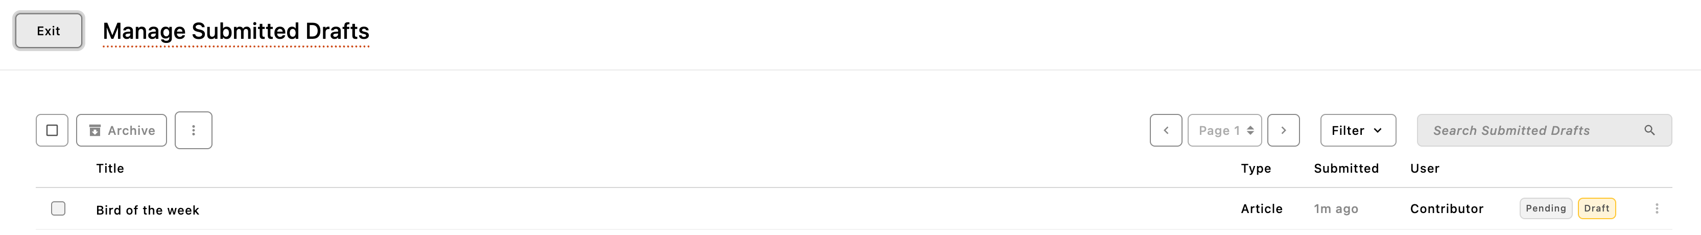
Task: Open row options for Bird of the week
Action: [x=1656, y=208]
